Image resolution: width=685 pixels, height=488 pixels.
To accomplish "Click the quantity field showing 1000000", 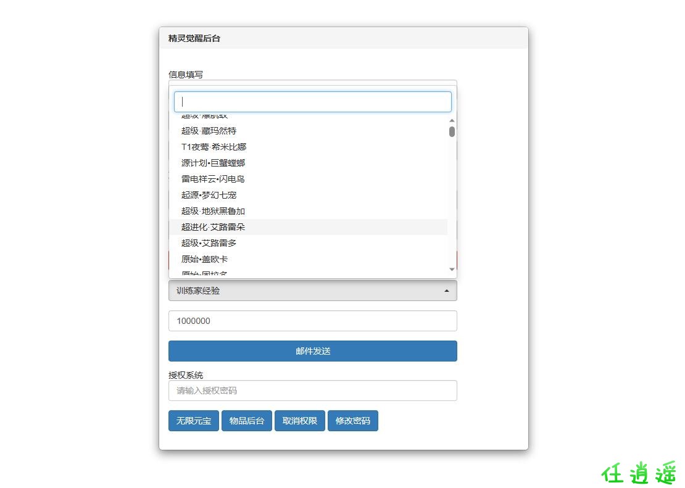I will click(313, 321).
